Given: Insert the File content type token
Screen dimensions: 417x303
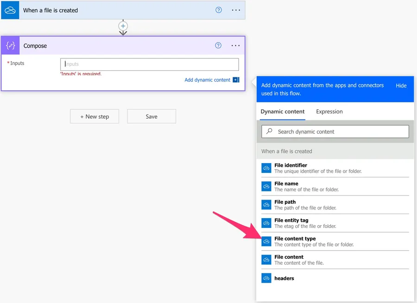Looking at the screenshot, I should pos(295,241).
